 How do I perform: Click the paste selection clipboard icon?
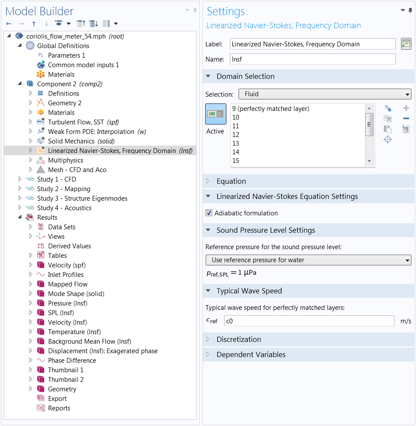[387, 129]
